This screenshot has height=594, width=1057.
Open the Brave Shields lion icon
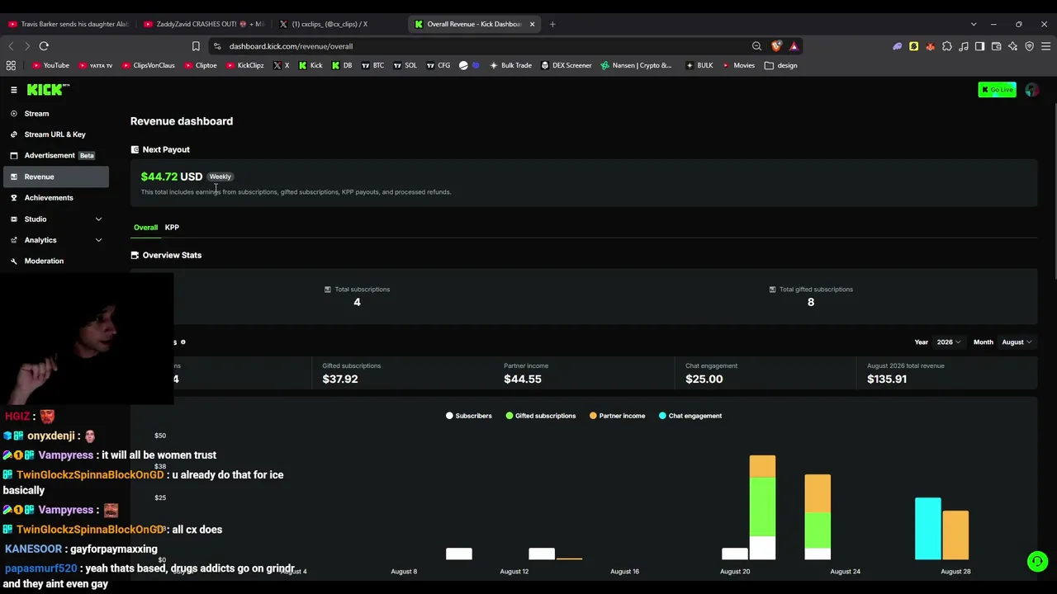776,46
